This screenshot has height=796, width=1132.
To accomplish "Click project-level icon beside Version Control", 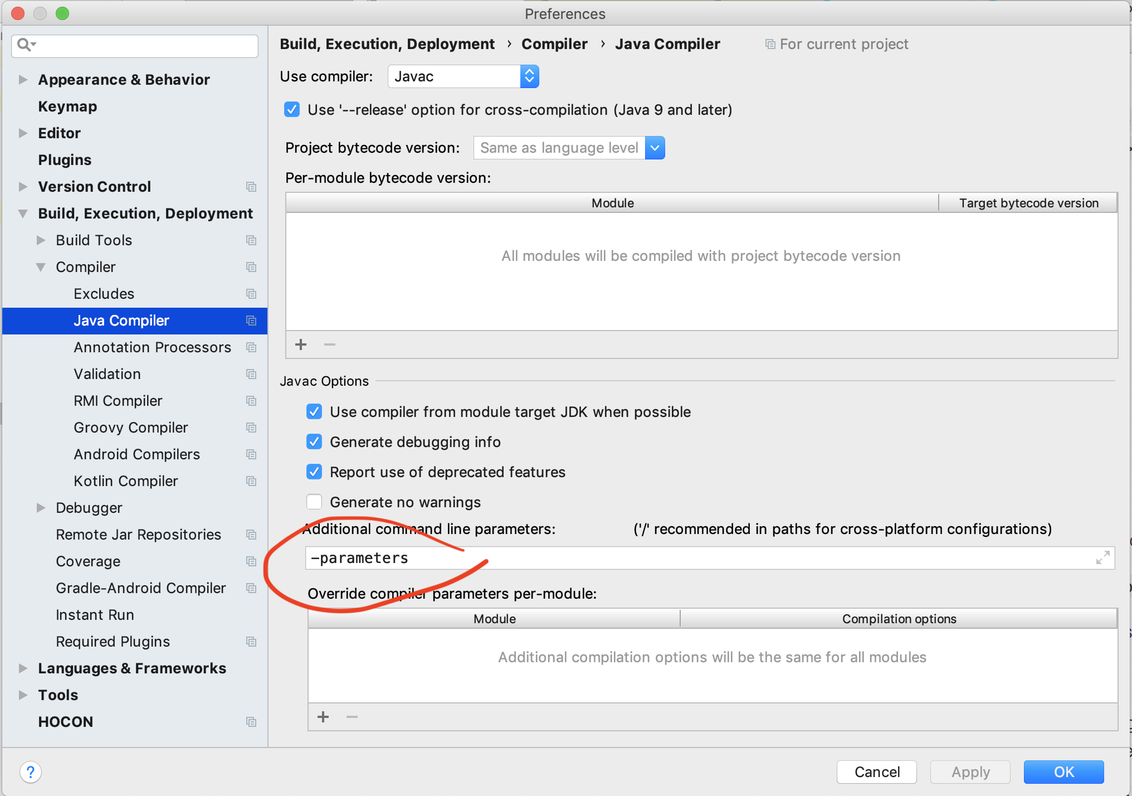I will 251,187.
